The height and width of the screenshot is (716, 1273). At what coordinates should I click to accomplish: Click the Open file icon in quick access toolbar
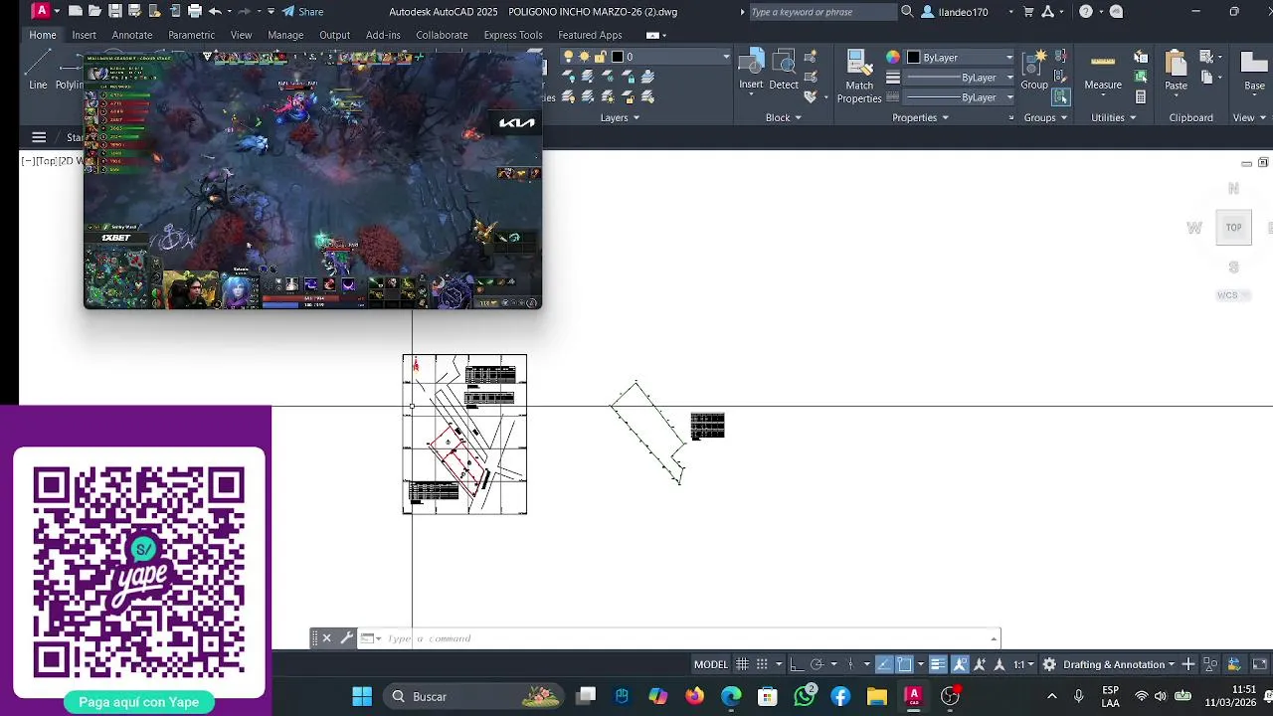click(94, 12)
